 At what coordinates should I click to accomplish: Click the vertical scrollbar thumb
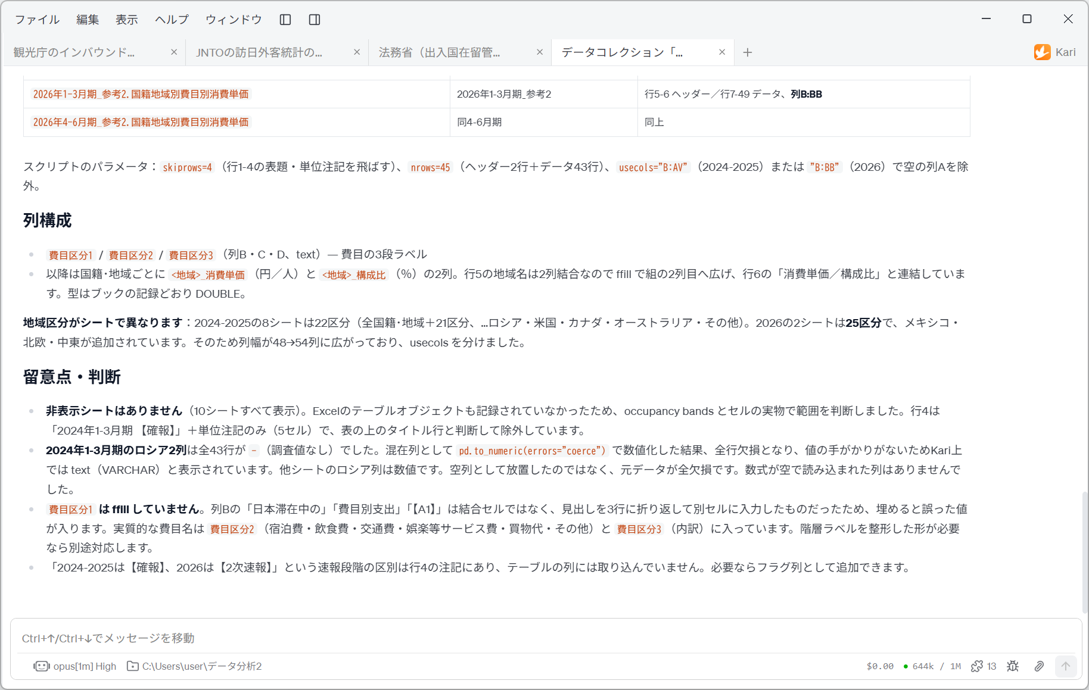[1085, 552]
